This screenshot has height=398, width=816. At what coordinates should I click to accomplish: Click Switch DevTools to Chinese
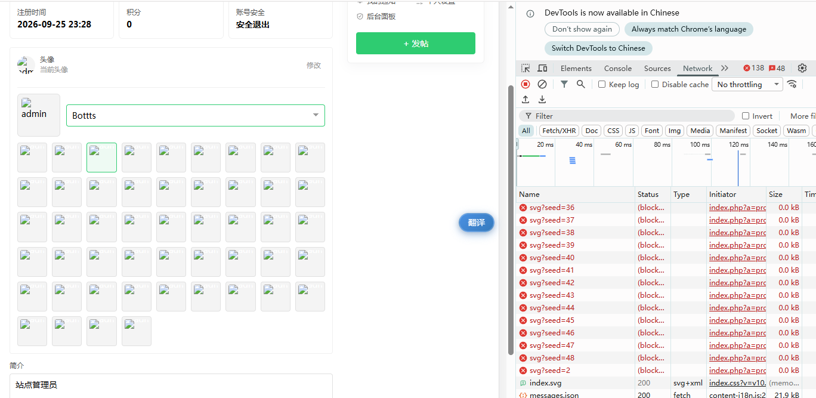598,48
